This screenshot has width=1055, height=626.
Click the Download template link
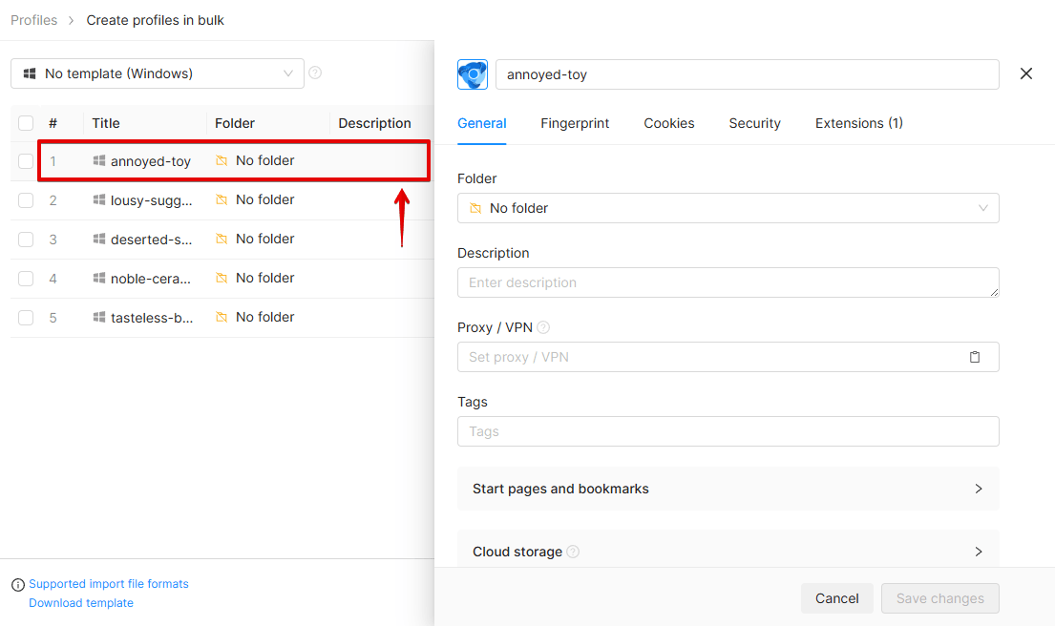click(81, 603)
